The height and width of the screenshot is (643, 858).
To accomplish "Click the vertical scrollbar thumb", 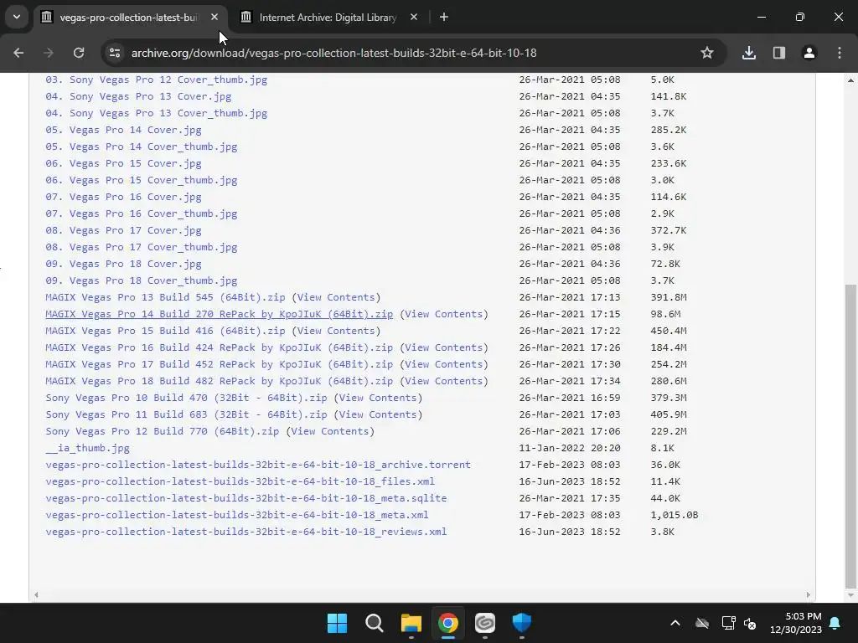I will [850, 435].
